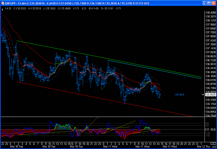Select the highlighted 135.5020 price box on axis
Screen dimensions: 217x149
pyautogui.click(x=210, y=95)
